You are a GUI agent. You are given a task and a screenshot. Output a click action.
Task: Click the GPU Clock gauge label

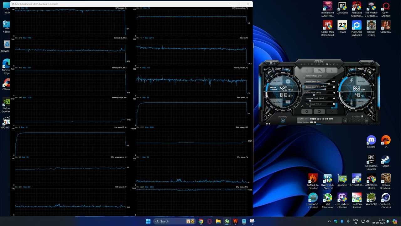tap(277, 82)
